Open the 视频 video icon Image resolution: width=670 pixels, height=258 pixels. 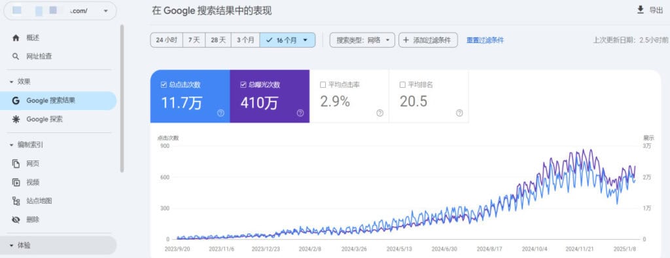[16, 182]
